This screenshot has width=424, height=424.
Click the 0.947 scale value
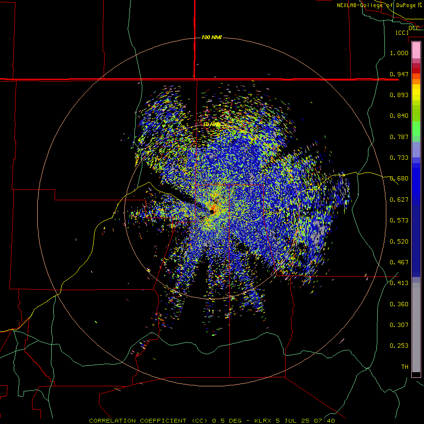399,74
